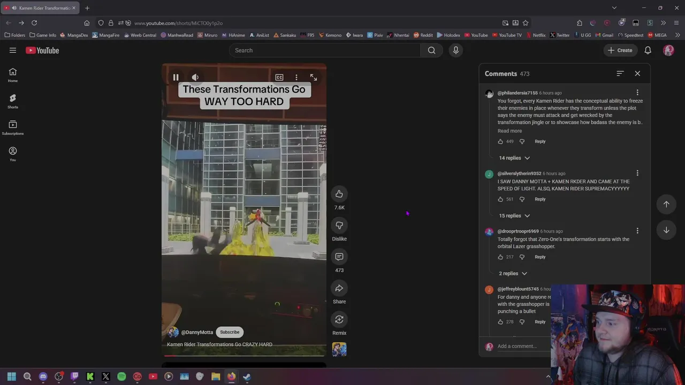Expand 15 replies under silverslytherin9352 comment

pyautogui.click(x=514, y=215)
